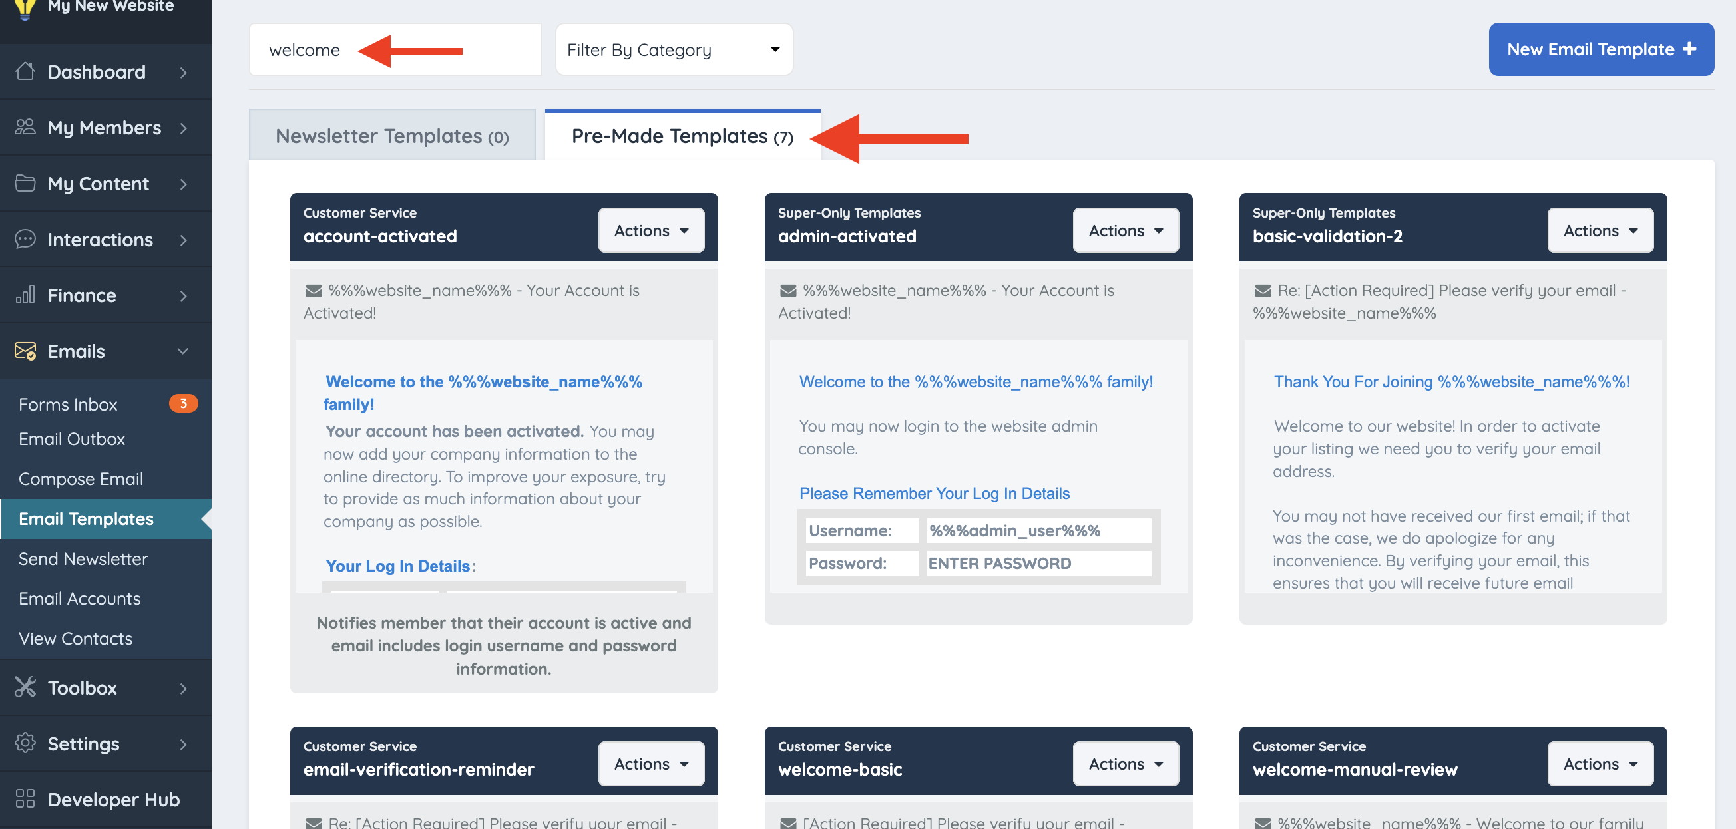This screenshot has width=1736, height=829.
Task: Click the Toolbox wrench icon
Action: click(x=25, y=687)
